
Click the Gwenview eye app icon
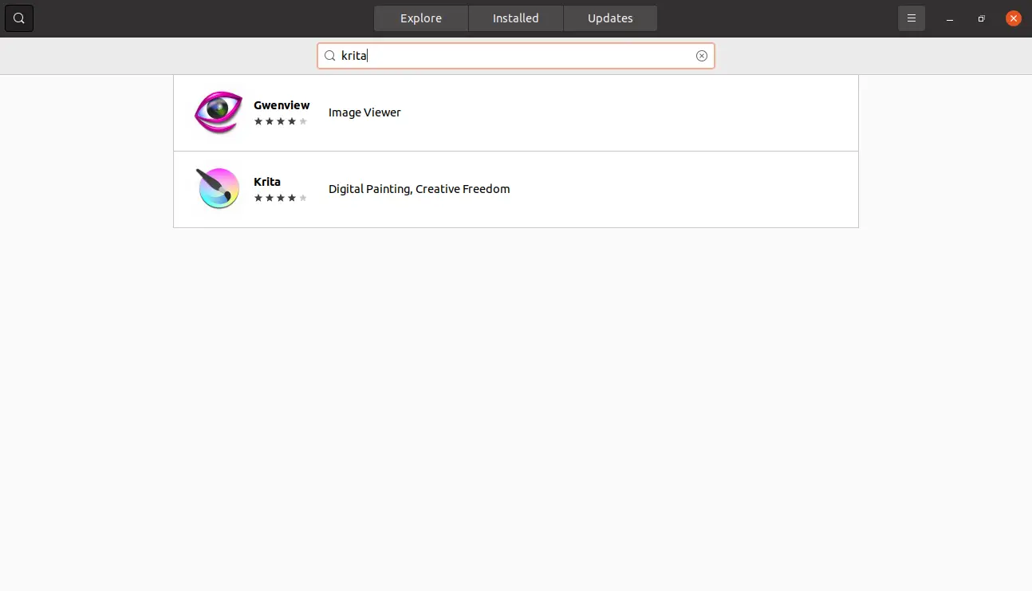click(x=218, y=112)
